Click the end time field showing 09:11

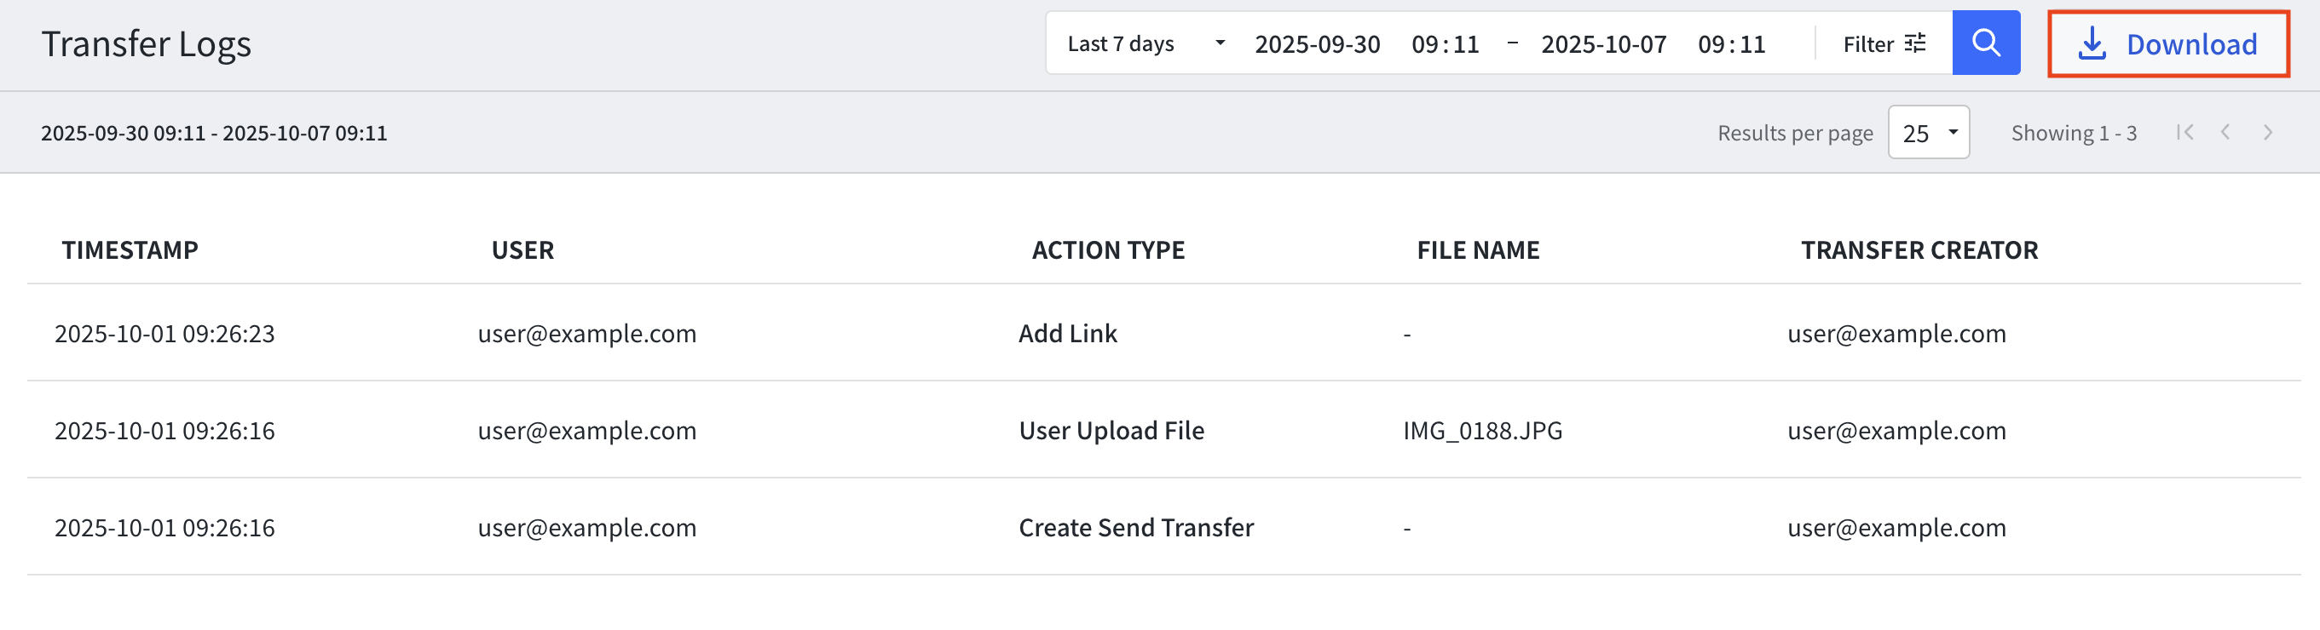coord(1732,43)
